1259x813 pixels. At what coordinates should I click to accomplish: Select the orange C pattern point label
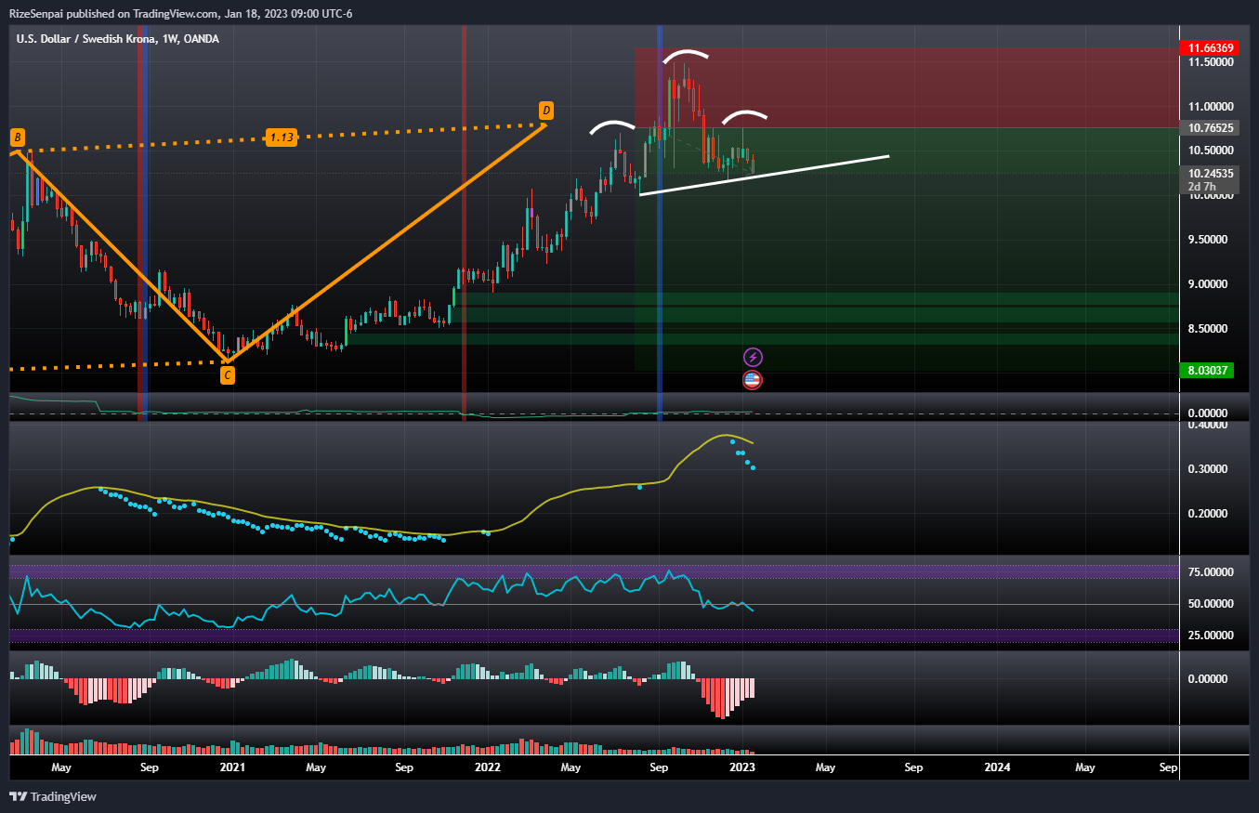[x=227, y=375]
